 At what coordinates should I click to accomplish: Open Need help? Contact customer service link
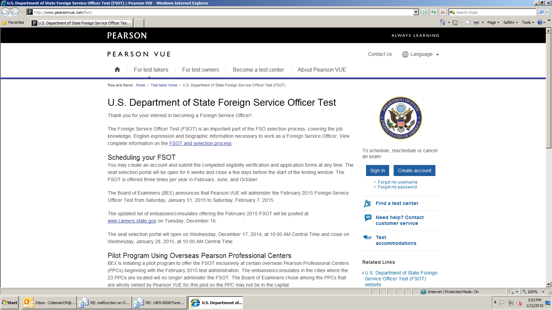coord(400,220)
